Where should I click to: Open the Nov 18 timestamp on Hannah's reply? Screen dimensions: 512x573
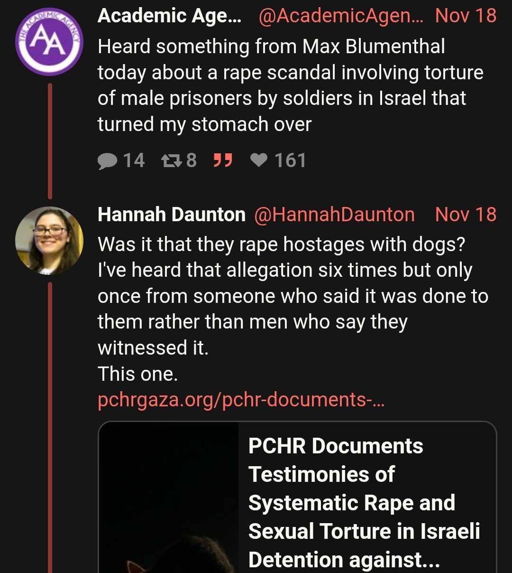click(466, 215)
